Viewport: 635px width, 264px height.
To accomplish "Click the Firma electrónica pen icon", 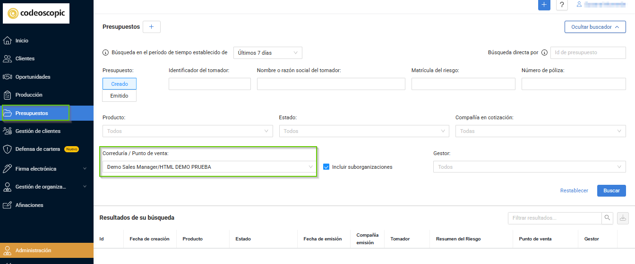I will point(8,169).
